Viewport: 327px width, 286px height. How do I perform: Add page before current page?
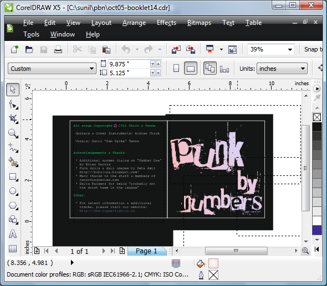pyautogui.click(x=37, y=251)
